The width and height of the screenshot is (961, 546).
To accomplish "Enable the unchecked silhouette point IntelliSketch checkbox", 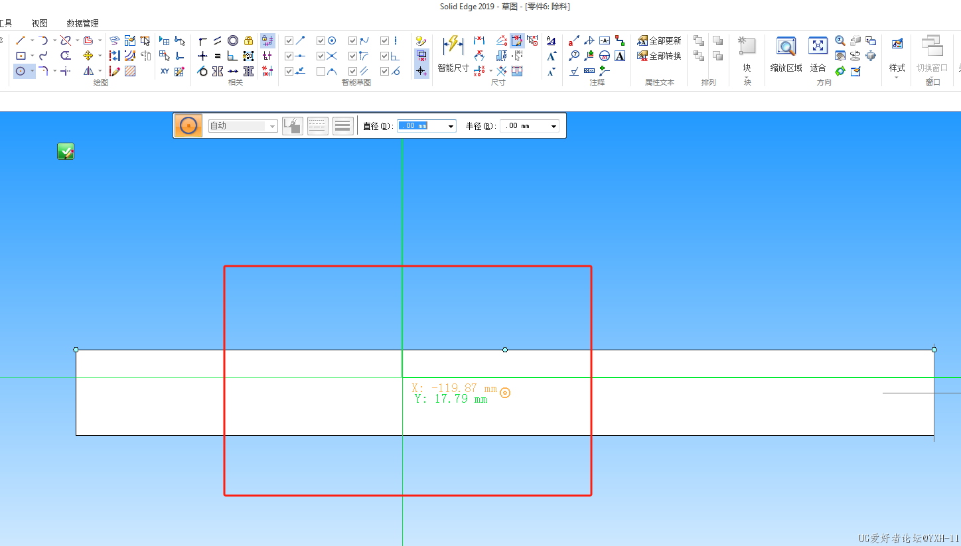I will (x=321, y=71).
